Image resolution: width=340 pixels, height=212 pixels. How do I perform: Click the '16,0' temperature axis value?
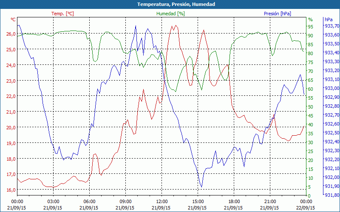click(x=11, y=190)
